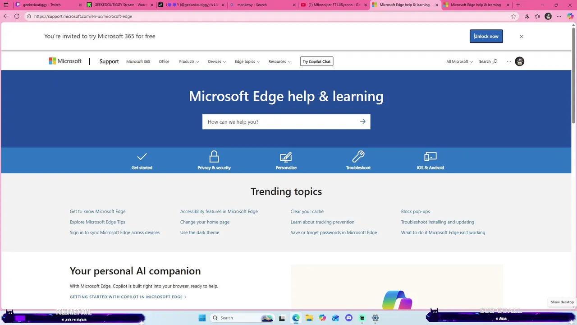Screen dimensions: 577x325
Task: Add this page to favorites star
Action: click(513, 16)
